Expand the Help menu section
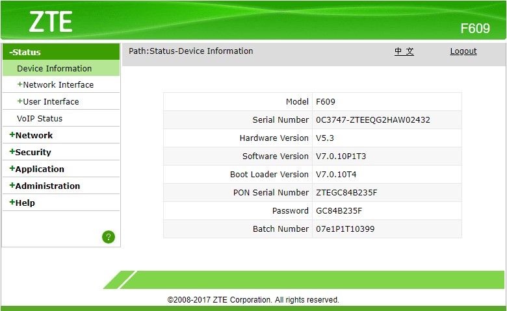Viewport: 507px width, 311px height. click(61, 203)
